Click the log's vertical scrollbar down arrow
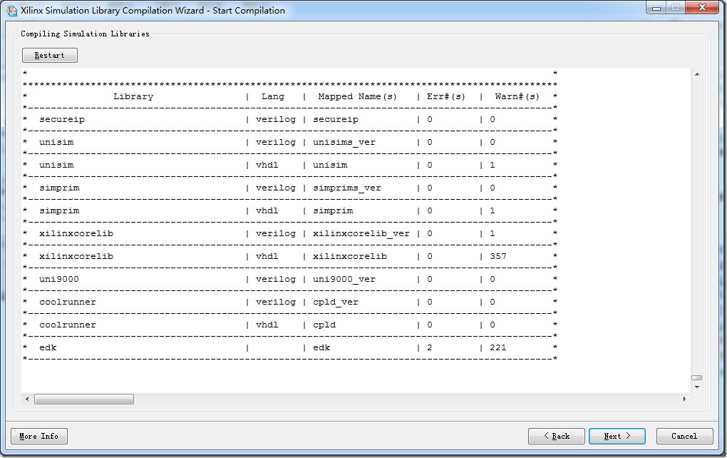This screenshot has width=727, height=458. (696, 387)
